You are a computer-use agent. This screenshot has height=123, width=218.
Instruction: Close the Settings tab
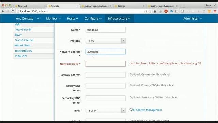[144, 6]
